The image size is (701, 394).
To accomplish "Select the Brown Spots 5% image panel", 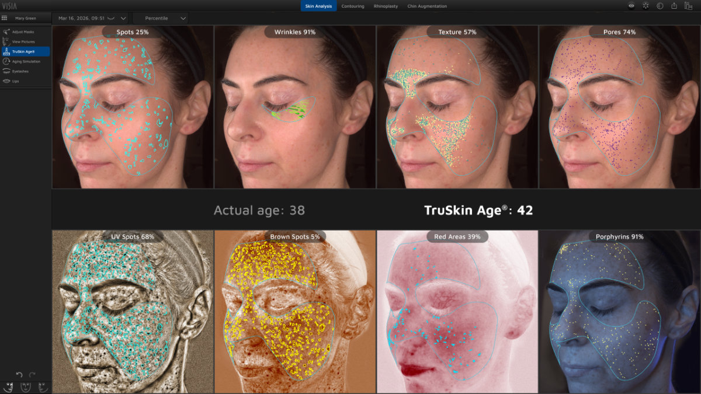I will coord(295,312).
